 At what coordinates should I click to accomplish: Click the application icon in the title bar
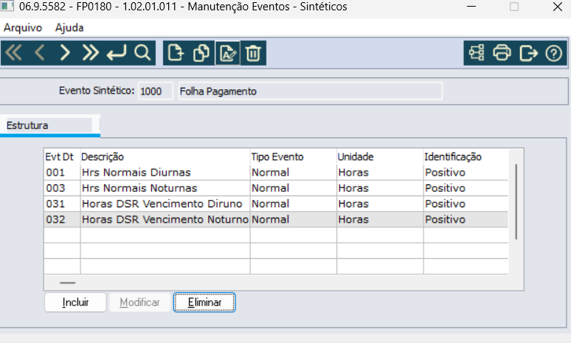click(7, 6)
